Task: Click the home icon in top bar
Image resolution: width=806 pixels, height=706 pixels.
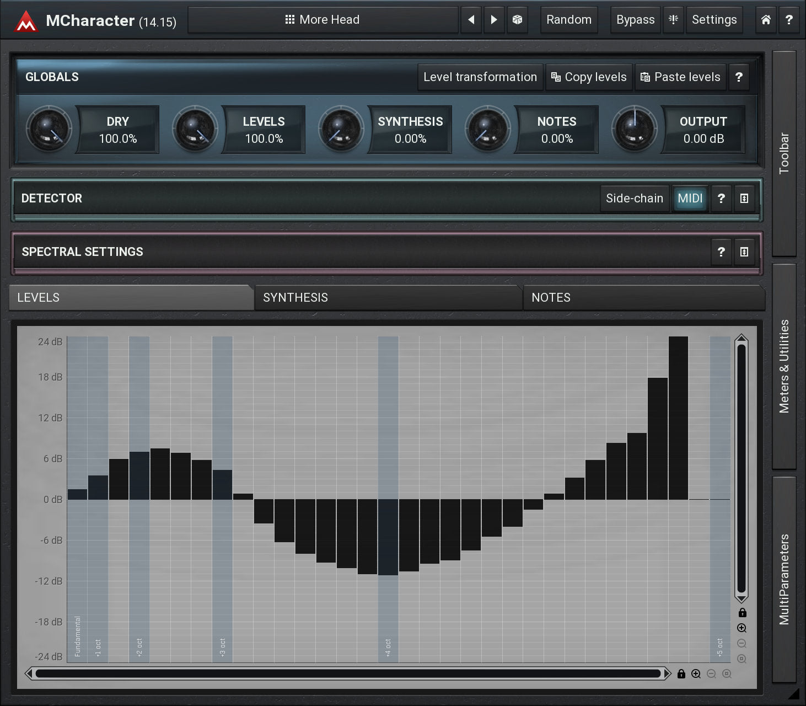Action: [766, 20]
